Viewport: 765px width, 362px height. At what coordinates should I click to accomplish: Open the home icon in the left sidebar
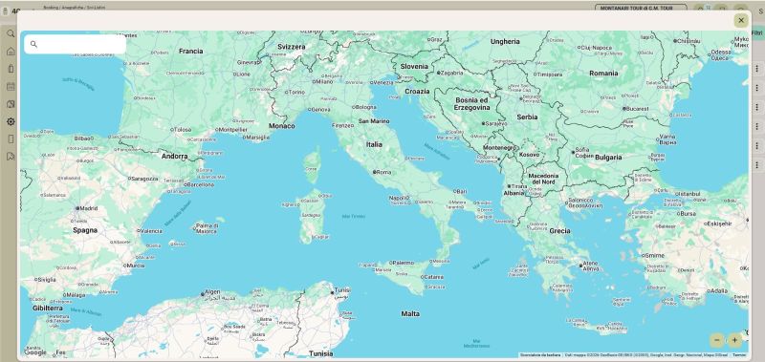[11, 52]
